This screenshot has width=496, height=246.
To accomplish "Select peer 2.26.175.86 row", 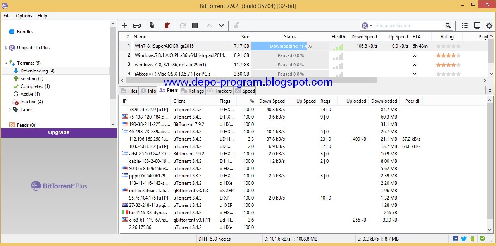I will (303, 227).
